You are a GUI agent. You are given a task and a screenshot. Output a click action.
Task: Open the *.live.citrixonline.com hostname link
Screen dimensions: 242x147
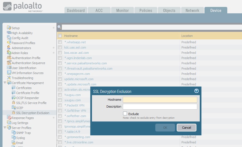tap(79, 142)
